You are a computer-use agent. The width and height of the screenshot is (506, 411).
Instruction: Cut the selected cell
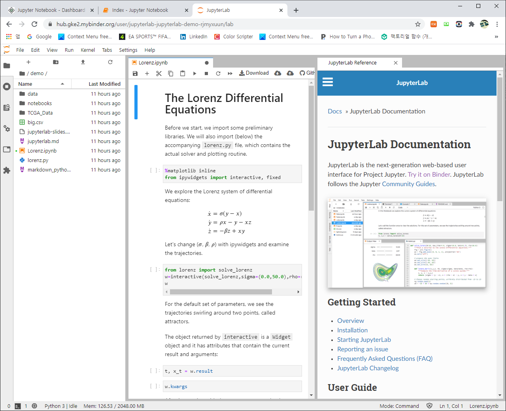pos(159,74)
